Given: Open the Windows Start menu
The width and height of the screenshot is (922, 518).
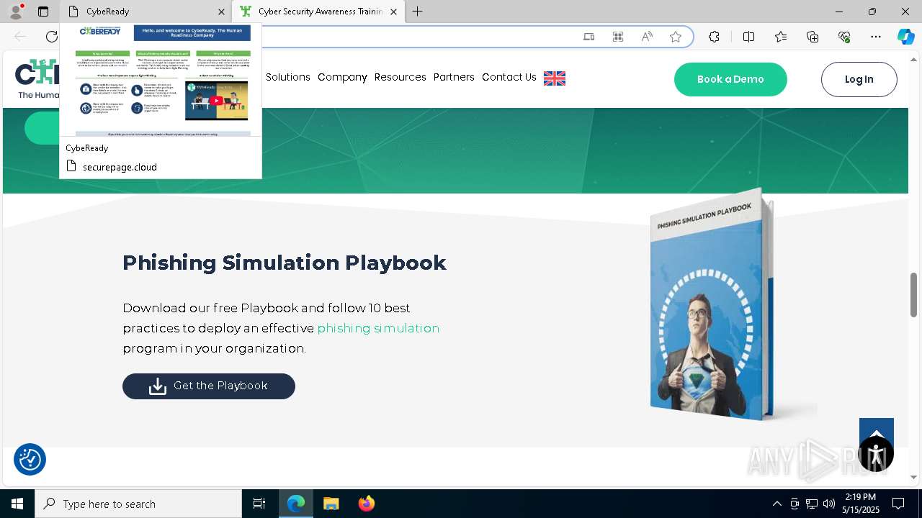Looking at the screenshot, I should click(x=17, y=504).
